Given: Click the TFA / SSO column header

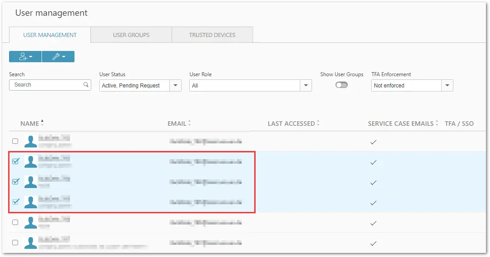Looking at the screenshot, I should point(459,124).
